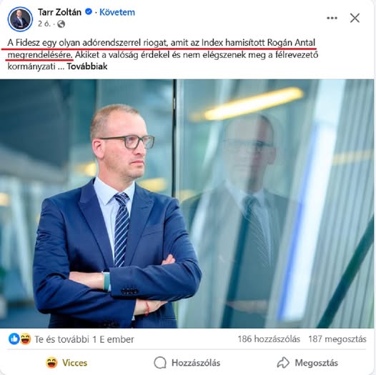This screenshot has height=375, width=376.
Task: Open the post timestamp 2 ó.
Action: 44,24
